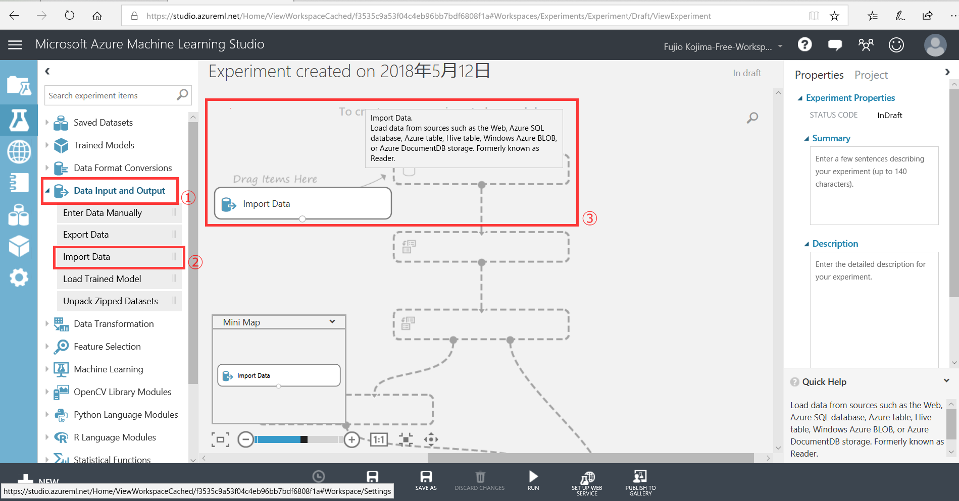This screenshot has width=959, height=501.
Task: Open the hamburger navigation menu
Action: click(15, 45)
